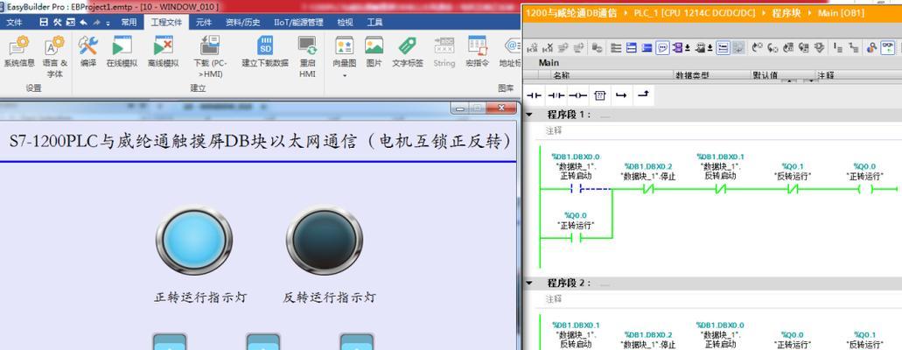Insert an output coil from favorites
The height and width of the screenshot is (350, 902).
point(577,95)
